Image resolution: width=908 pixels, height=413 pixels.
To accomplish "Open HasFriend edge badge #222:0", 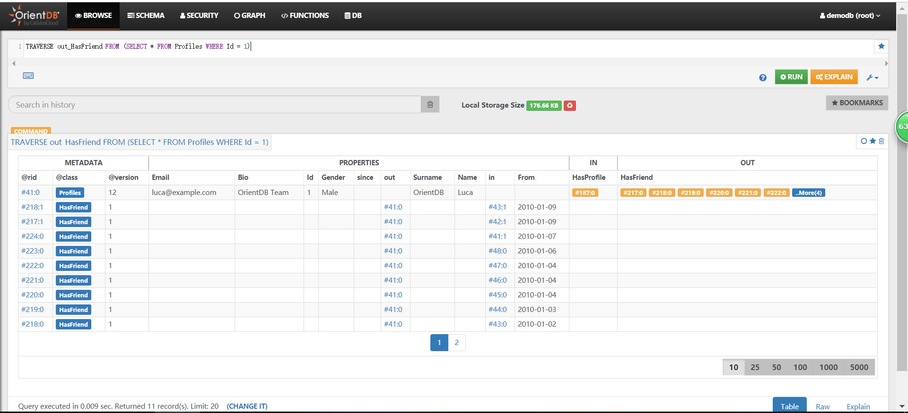I will pos(776,193).
